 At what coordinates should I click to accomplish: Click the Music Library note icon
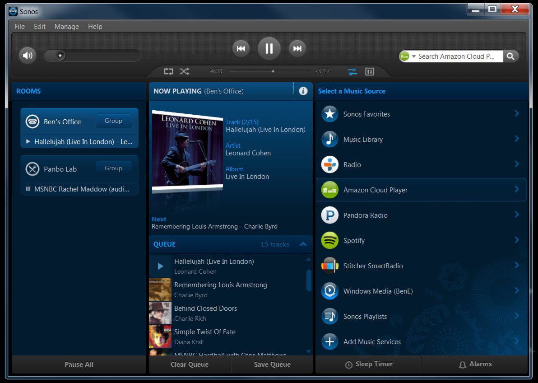(330, 140)
